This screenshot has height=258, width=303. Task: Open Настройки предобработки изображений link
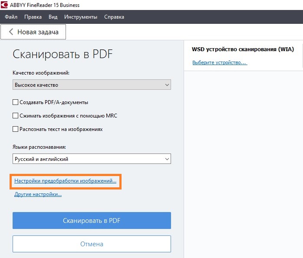pos(66,181)
